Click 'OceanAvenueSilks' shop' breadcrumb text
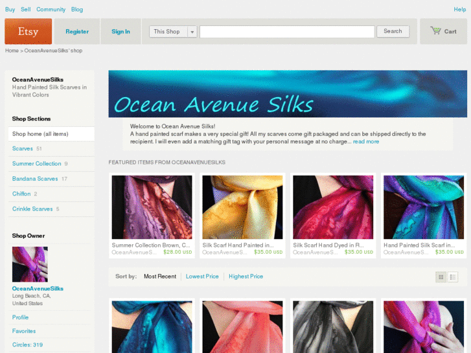 point(54,51)
